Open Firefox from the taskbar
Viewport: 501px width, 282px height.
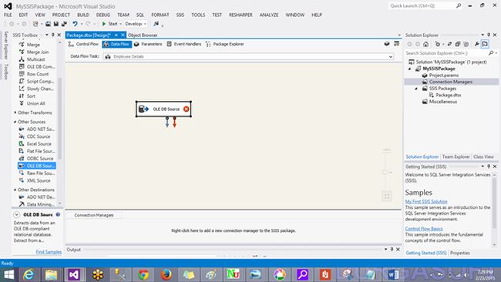click(x=166, y=274)
